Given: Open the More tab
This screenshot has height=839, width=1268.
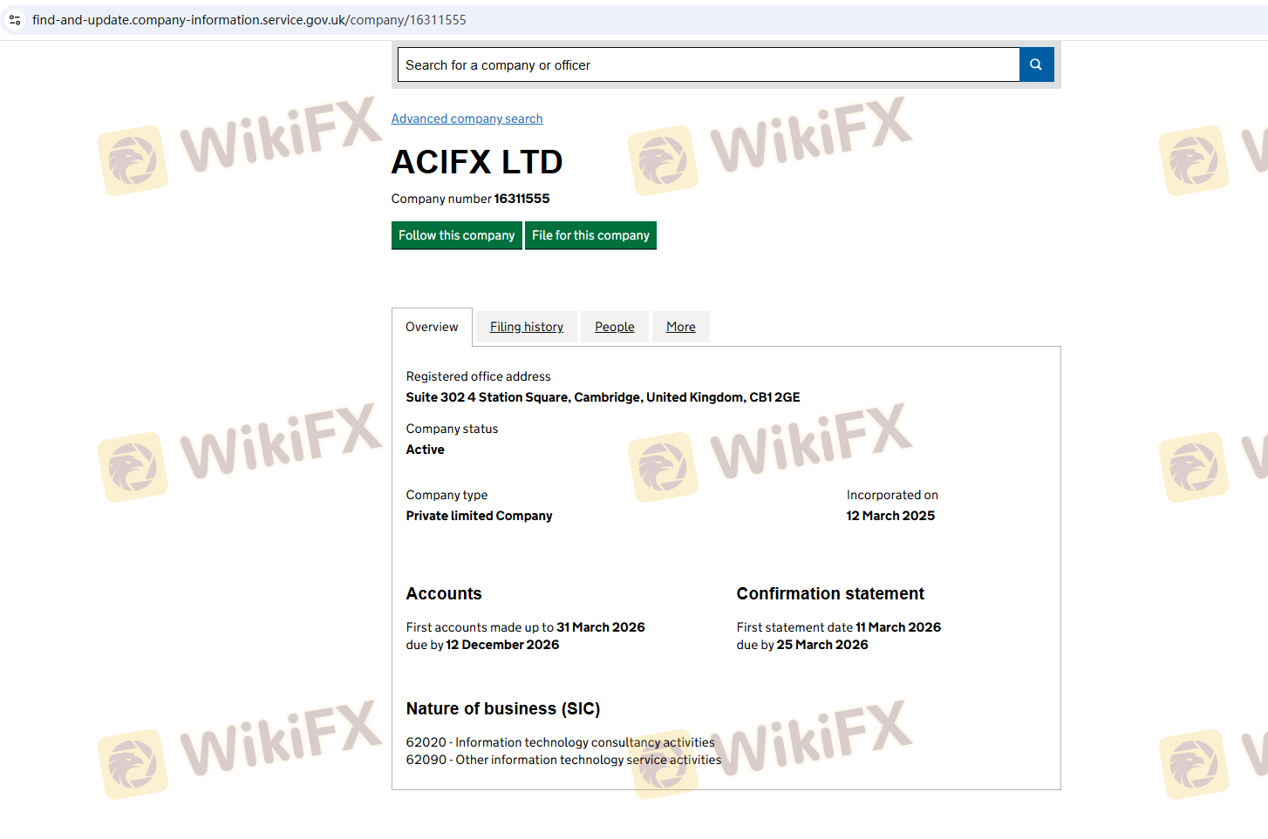Looking at the screenshot, I should [x=680, y=327].
